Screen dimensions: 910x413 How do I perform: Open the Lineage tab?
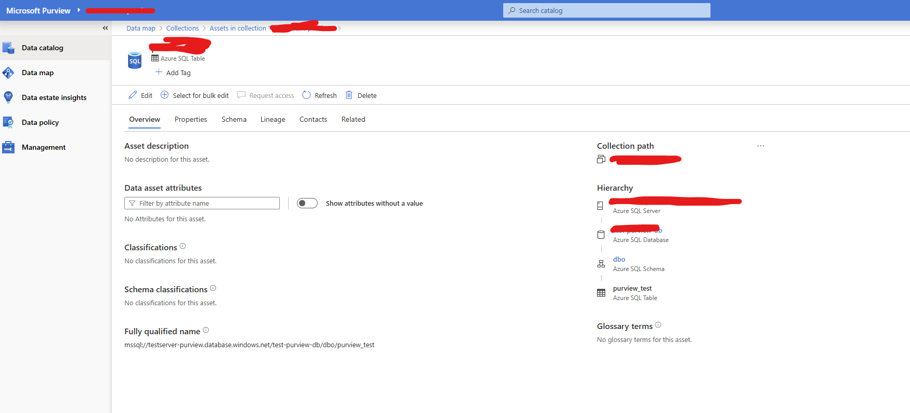click(273, 119)
